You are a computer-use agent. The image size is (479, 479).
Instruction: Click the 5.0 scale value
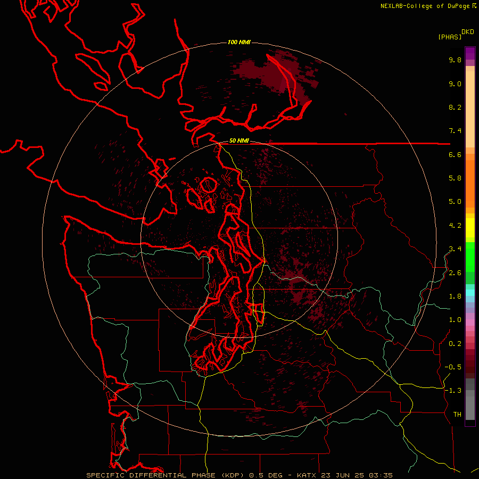point(455,202)
